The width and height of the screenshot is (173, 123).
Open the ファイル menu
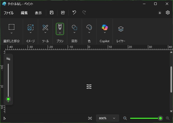[9, 13]
